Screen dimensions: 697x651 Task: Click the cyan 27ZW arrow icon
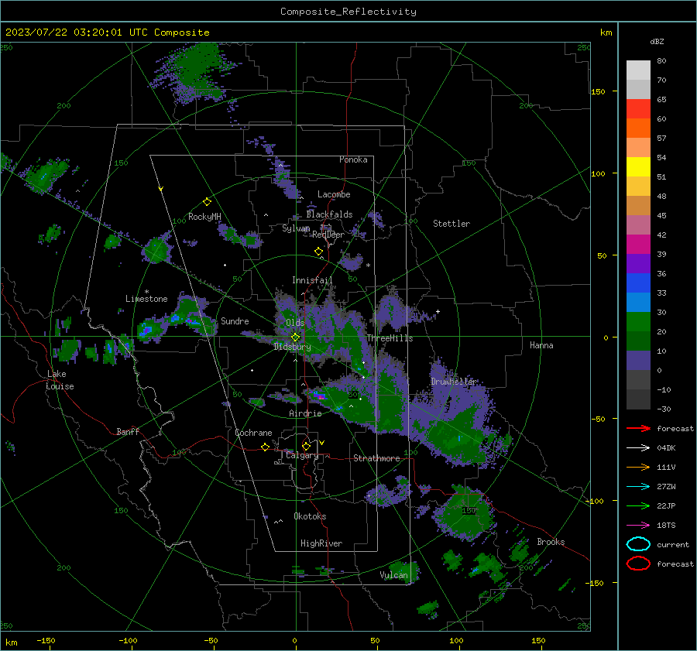(x=638, y=487)
